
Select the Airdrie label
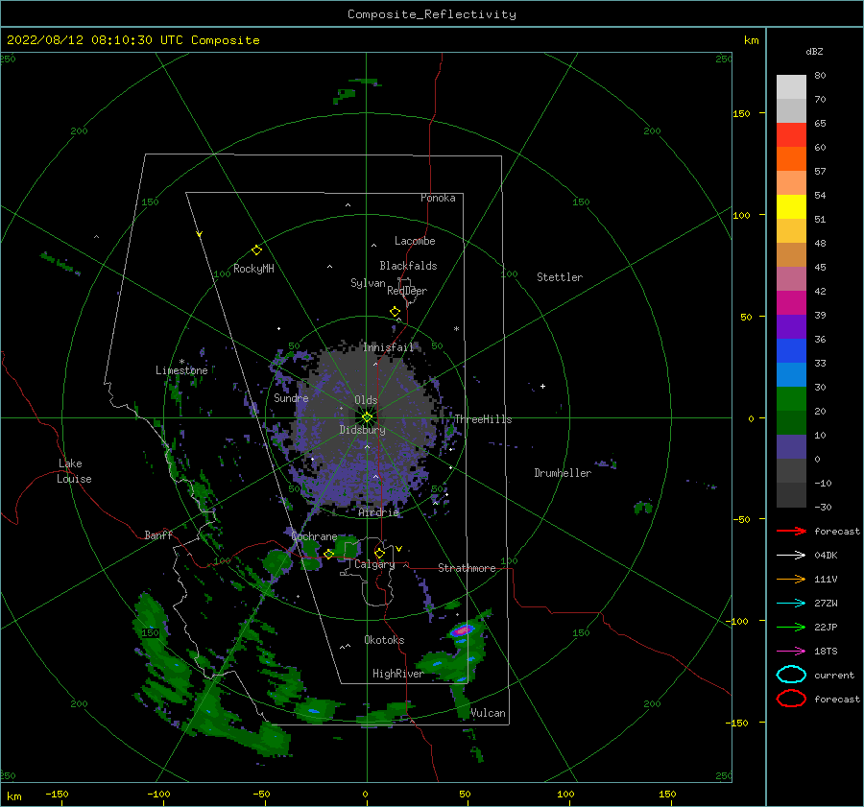point(378,512)
